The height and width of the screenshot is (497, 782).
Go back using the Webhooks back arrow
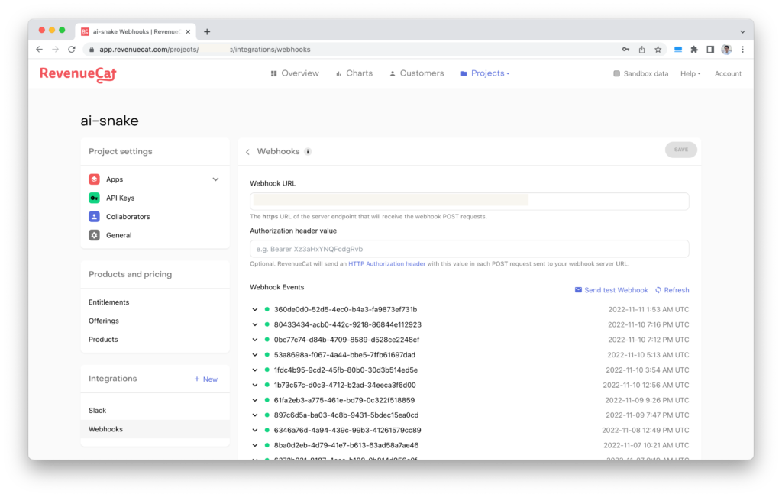coord(248,151)
